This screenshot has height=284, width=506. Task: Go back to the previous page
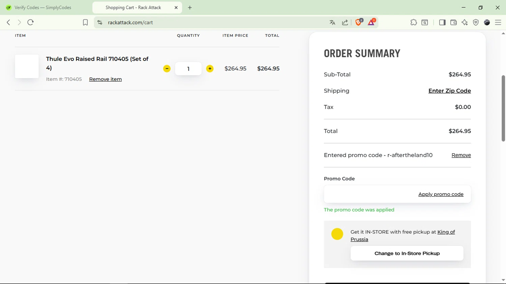tap(8, 22)
